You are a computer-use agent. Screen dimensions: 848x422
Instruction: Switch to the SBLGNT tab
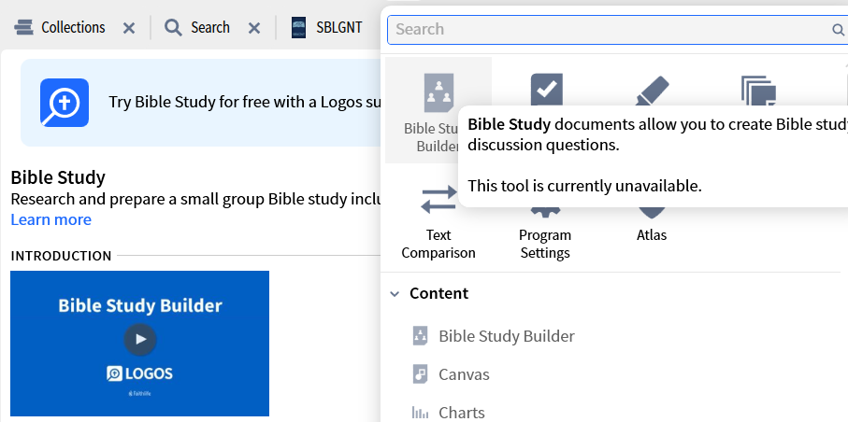pos(339,27)
